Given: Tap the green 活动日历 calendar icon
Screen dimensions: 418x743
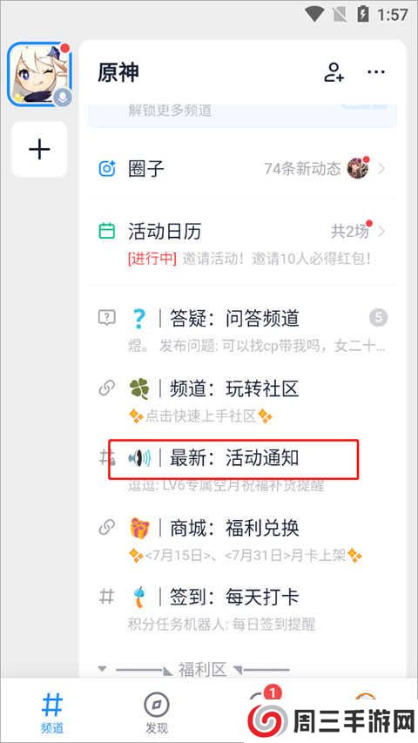Looking at the screenshot, I should [x=107, y=231].
